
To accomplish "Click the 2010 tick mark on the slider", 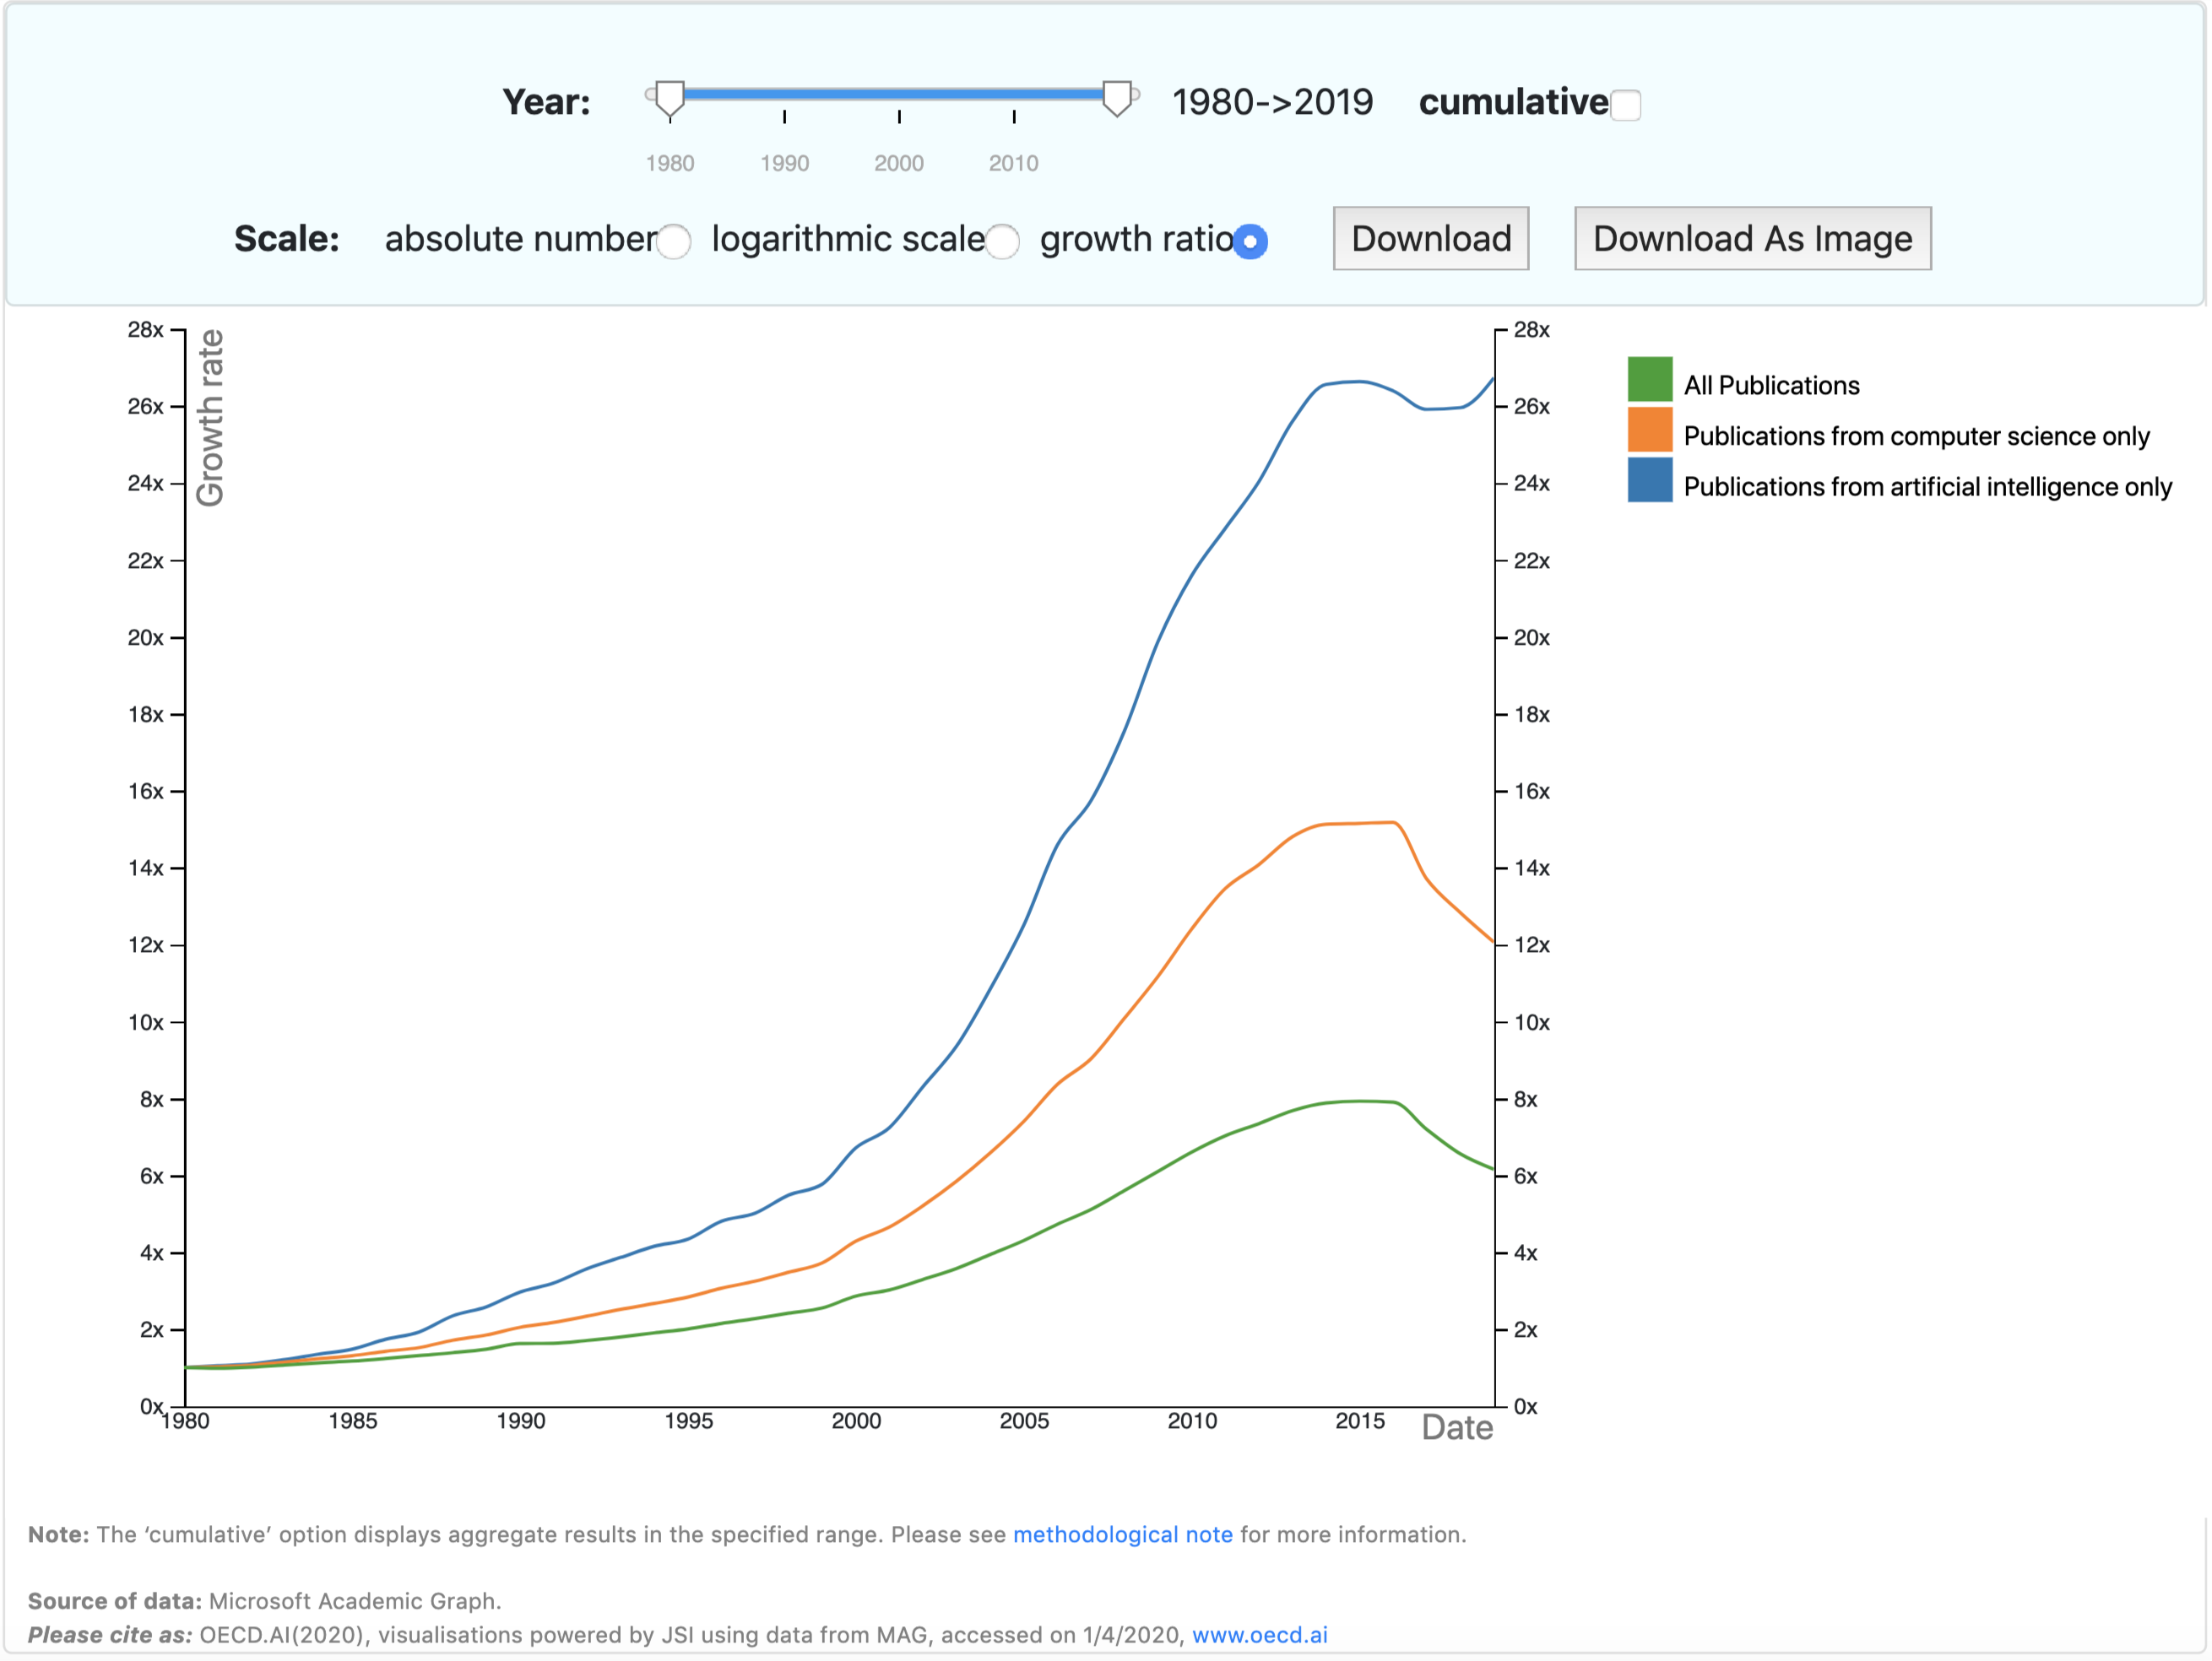I will (1014, 118).
